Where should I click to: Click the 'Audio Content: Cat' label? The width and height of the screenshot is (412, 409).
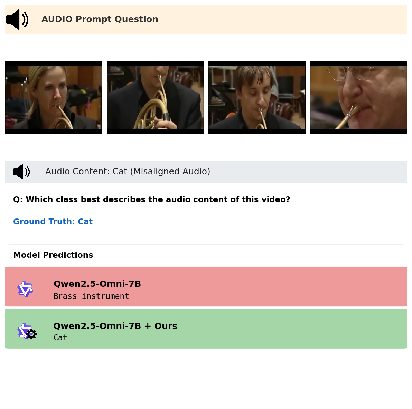point(86,172)
